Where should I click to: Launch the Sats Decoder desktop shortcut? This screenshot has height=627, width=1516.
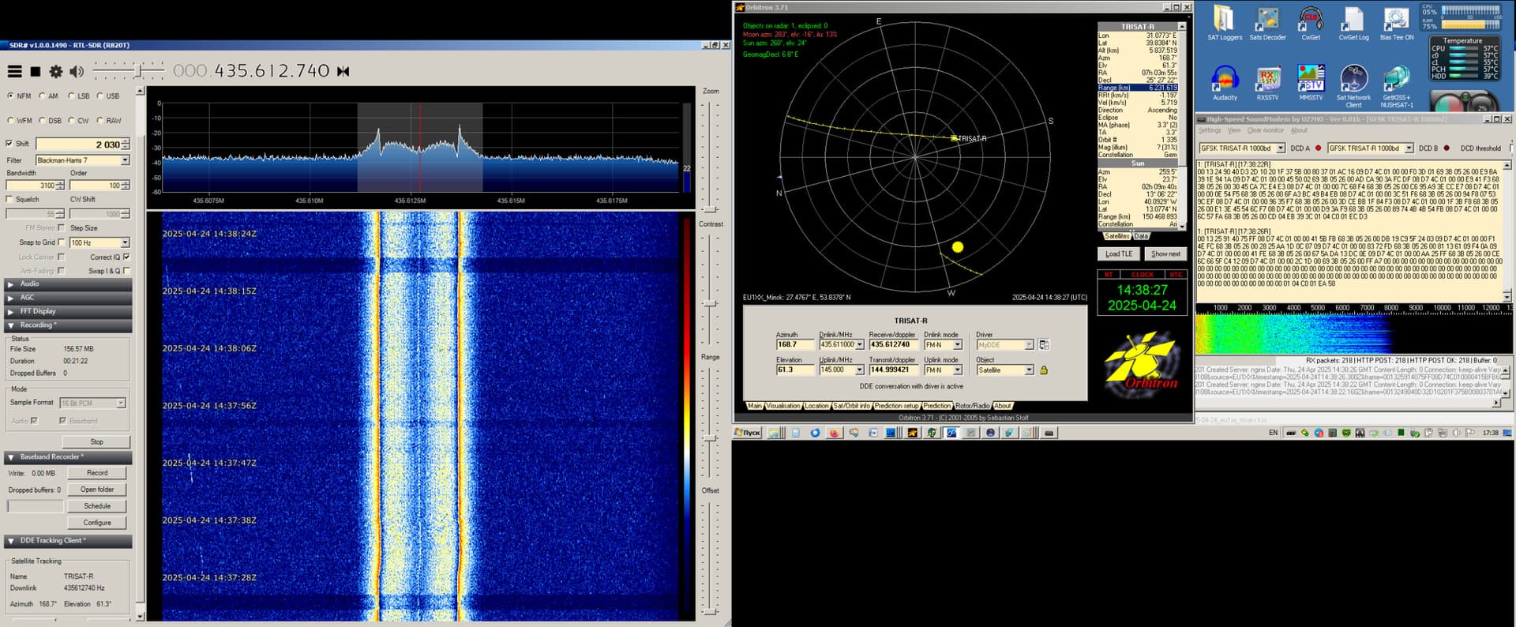[1267, 23]
